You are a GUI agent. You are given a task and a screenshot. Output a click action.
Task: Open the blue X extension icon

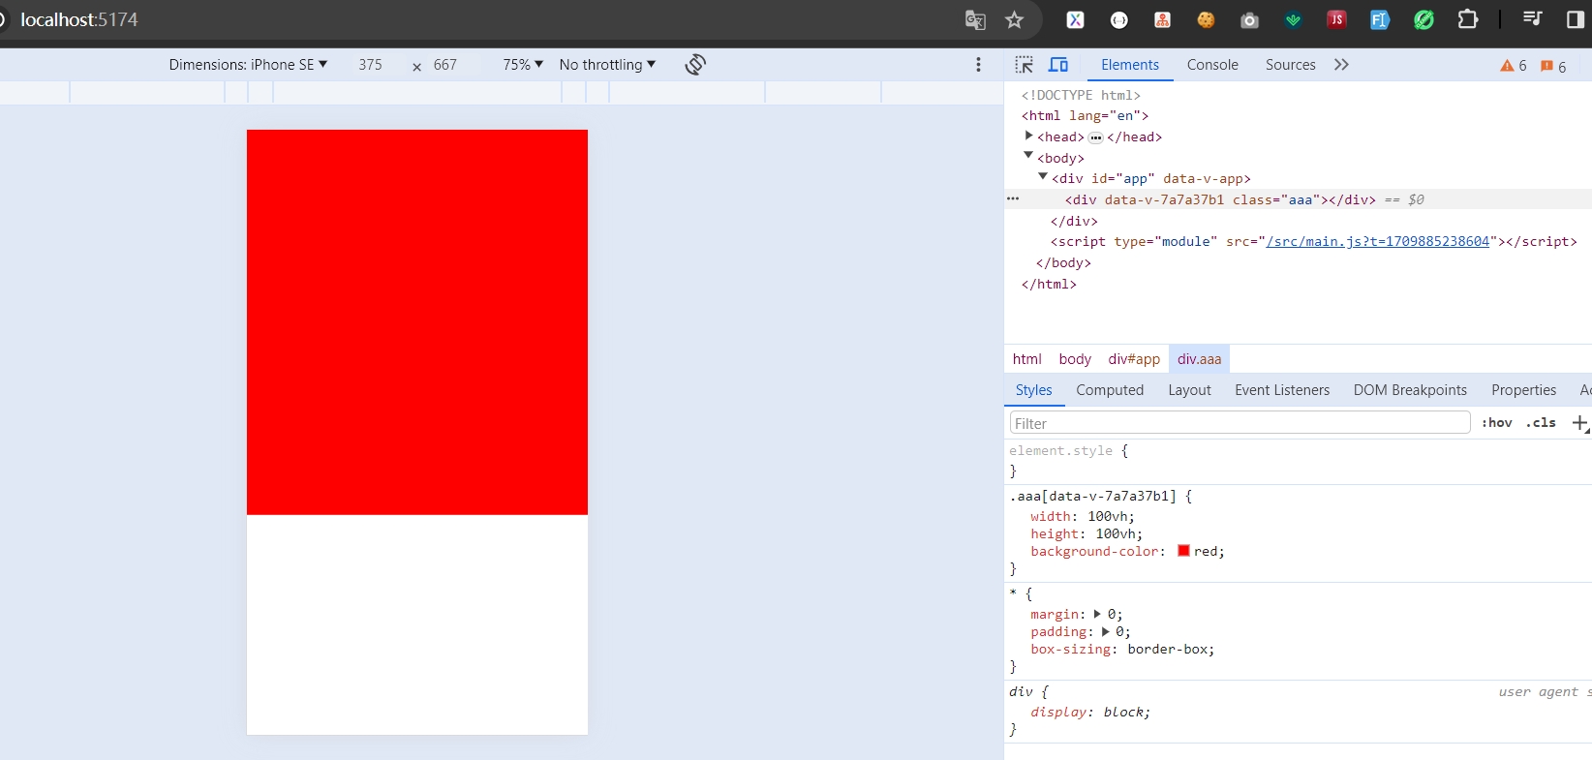[1076, 20]
